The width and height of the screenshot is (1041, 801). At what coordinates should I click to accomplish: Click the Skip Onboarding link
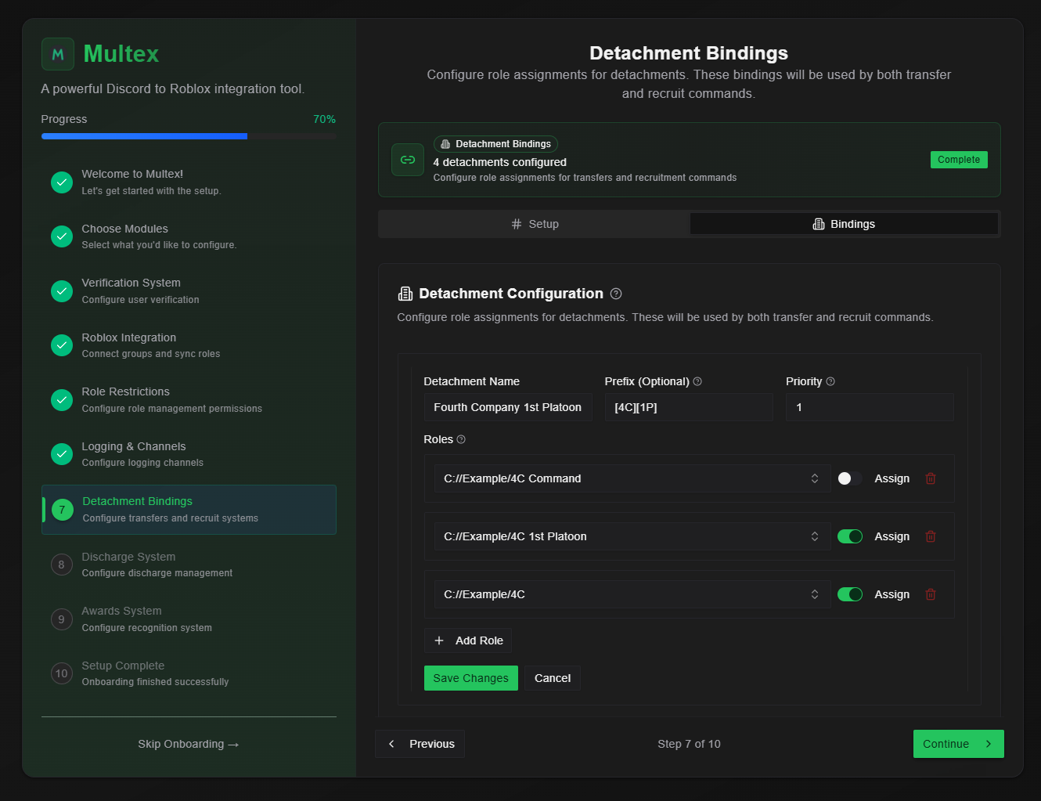pyautogui.click(x=189, y=744)
